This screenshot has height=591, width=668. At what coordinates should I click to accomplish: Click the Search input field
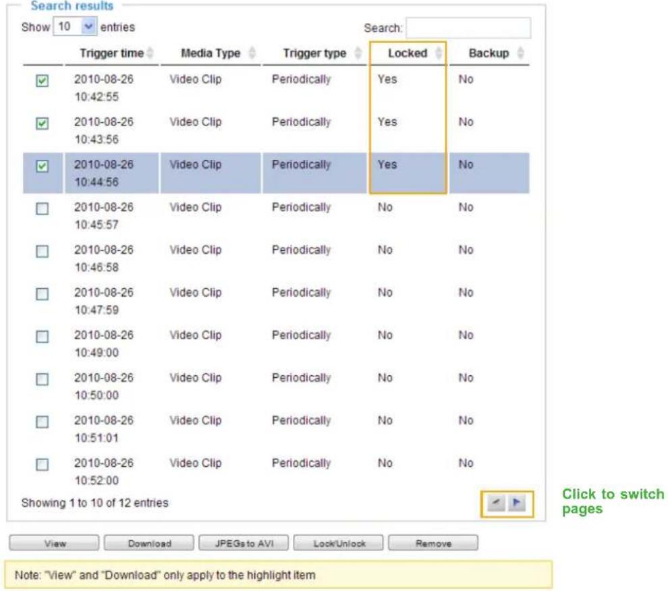[468, 28]
